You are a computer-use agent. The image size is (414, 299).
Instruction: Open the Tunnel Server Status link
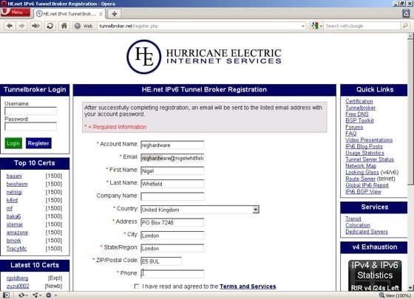click(x=370, y=159)
